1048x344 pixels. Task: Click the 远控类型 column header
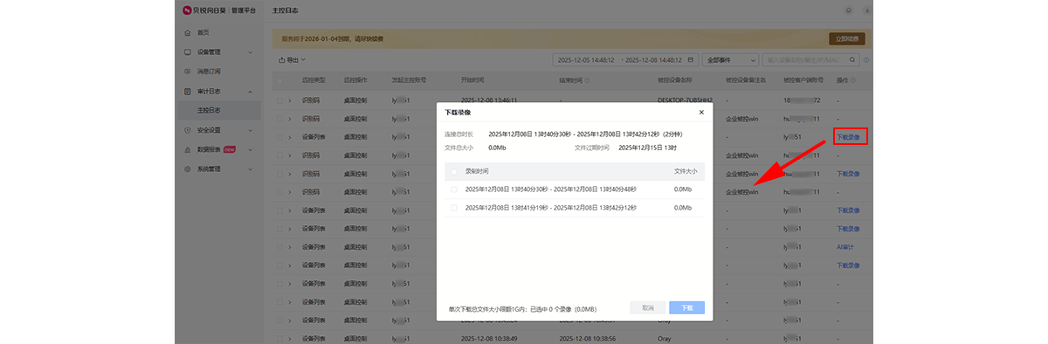313,79
